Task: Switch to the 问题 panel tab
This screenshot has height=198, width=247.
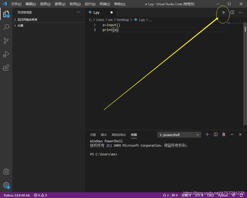Action: point(93,135)
